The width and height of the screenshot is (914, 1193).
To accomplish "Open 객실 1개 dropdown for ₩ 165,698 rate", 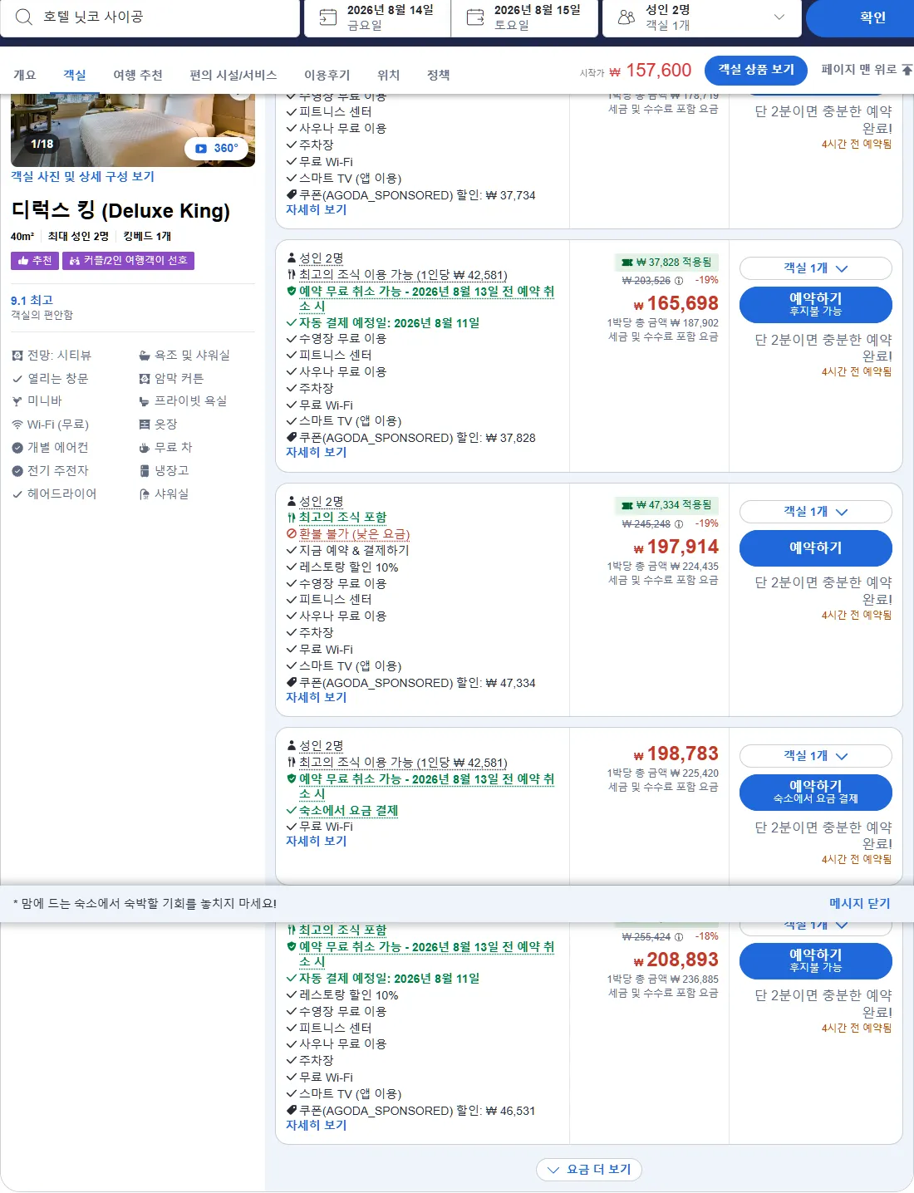I will tap(816, 268).
